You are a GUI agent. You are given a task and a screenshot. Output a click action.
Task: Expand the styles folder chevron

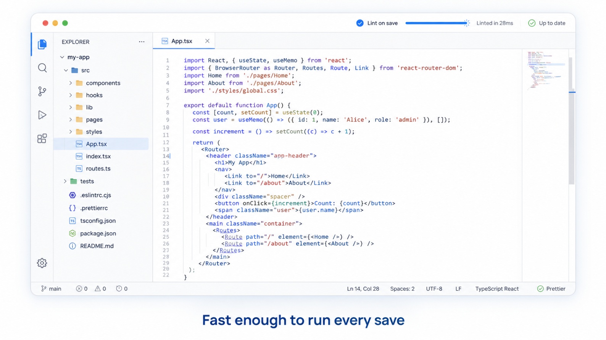[x=70, y=132]
